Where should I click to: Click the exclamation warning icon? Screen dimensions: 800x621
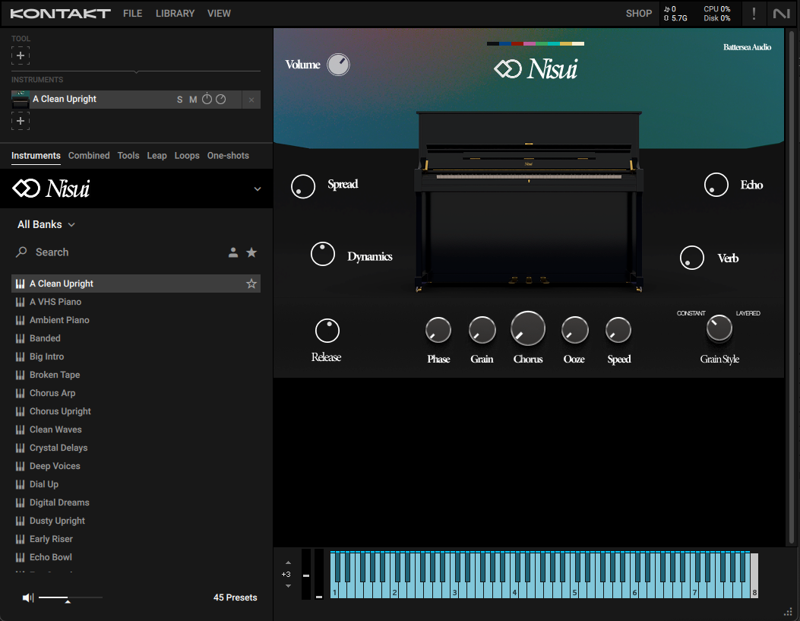point(754,14)
